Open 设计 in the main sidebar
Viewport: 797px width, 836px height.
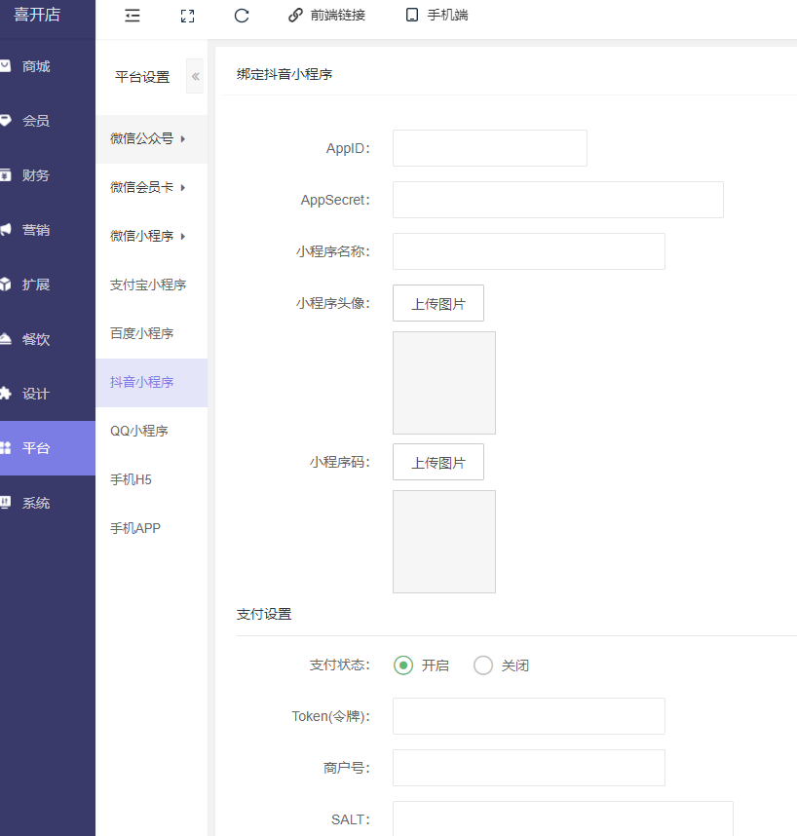48,394
